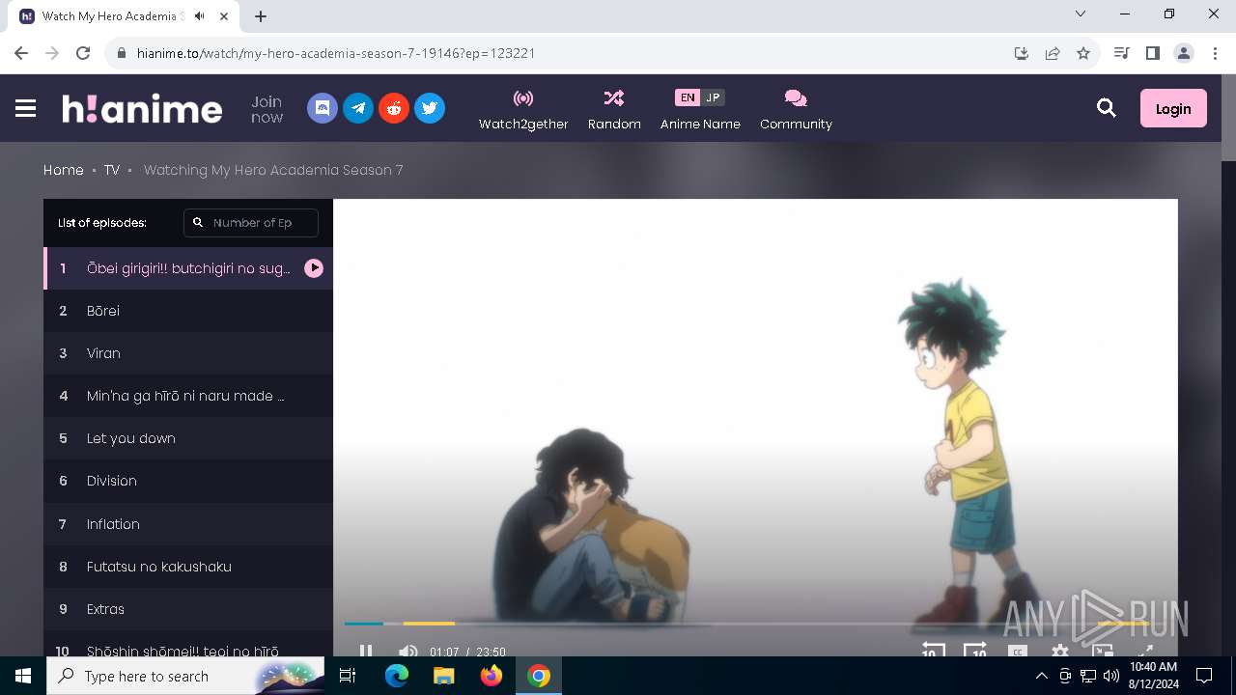Image resolution: width=1236 pixels, height=695 pixels.
Task: Enter fullscreen video mode
Action: 1145,652
